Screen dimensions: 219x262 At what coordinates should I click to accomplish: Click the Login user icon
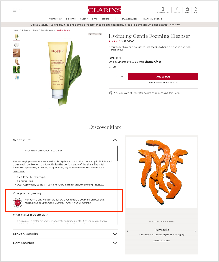point(177,9)
